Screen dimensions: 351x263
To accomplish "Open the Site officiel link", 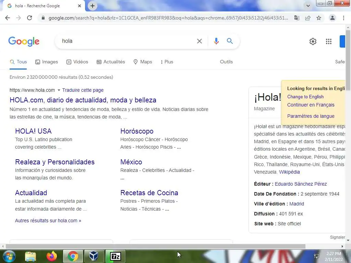I will point(289,224).
